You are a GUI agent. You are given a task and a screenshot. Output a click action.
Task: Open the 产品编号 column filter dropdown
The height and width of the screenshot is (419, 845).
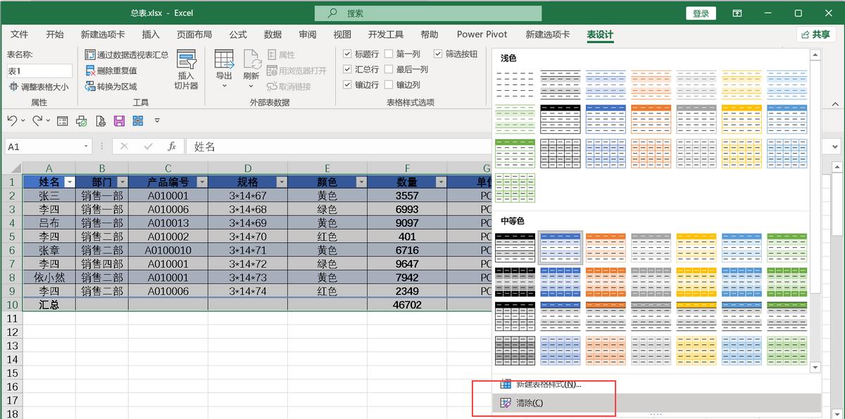click(201, 182)
